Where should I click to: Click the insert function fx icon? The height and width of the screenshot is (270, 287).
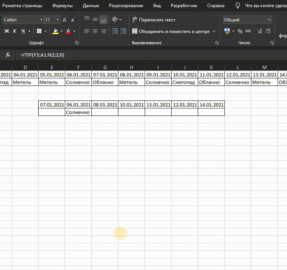(8, 55)
